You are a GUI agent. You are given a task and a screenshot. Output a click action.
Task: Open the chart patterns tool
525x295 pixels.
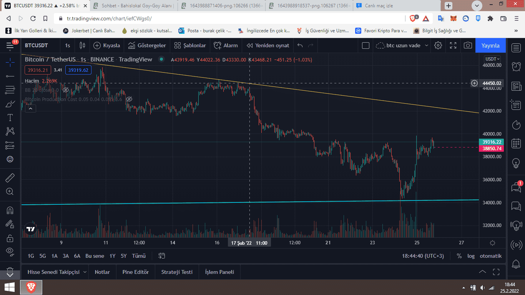10,131
